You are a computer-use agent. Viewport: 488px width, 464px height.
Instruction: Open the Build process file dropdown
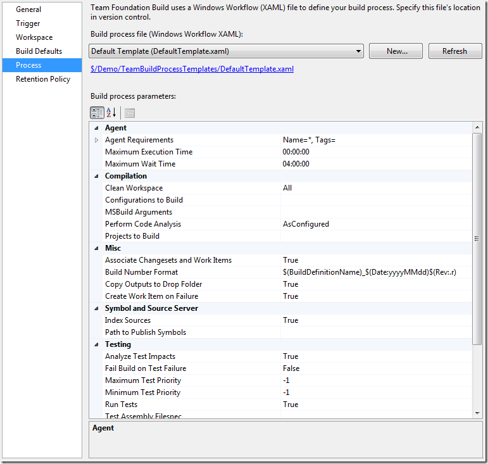tap(226, 51)
